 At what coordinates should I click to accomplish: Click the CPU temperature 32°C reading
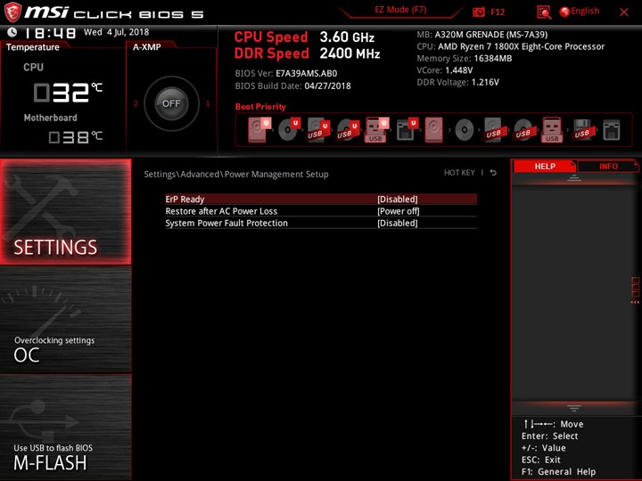click(68, 93)
